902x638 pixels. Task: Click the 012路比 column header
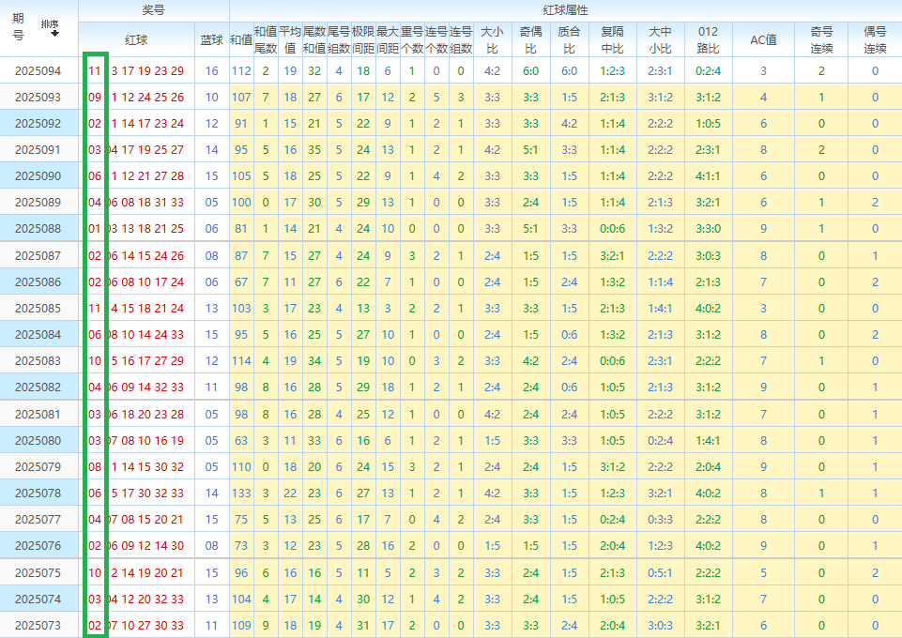tap(708, 39)
